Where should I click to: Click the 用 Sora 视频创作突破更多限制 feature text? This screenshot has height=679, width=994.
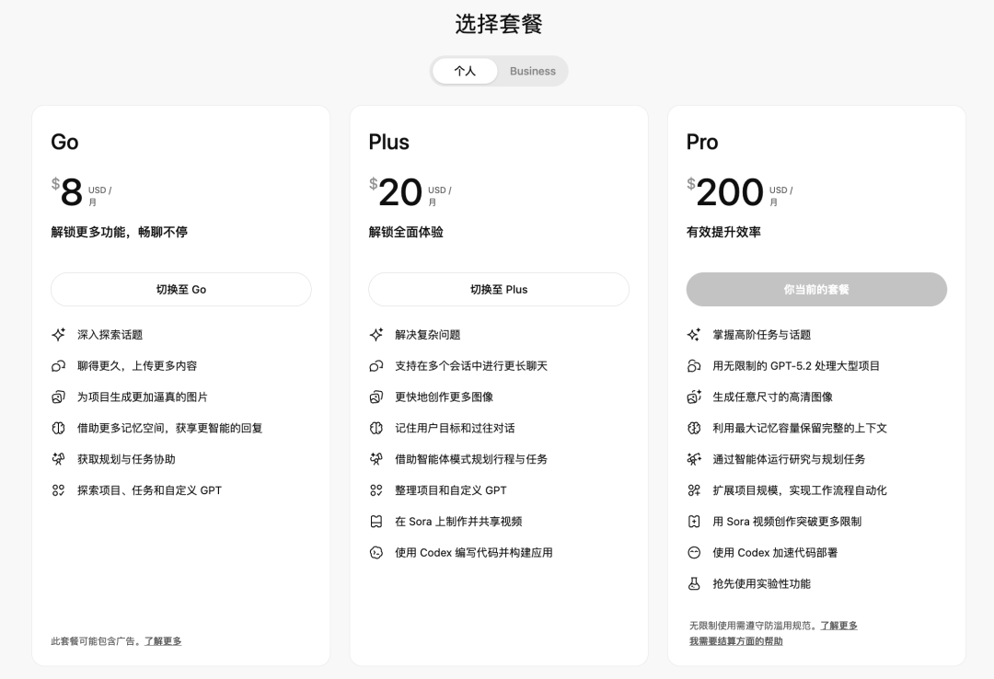click(x=787, y=521)
